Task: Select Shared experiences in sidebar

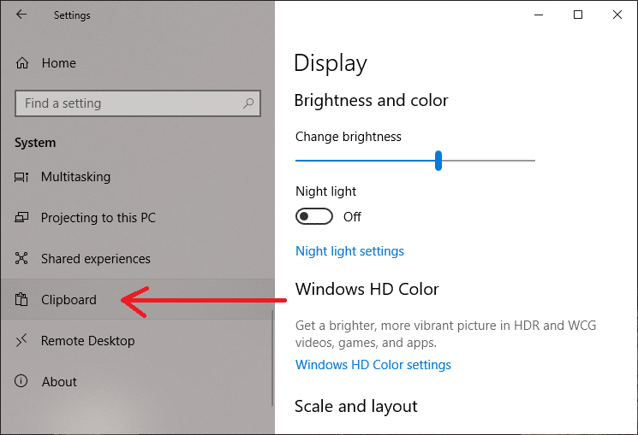Action: click(x=95, y=259)
